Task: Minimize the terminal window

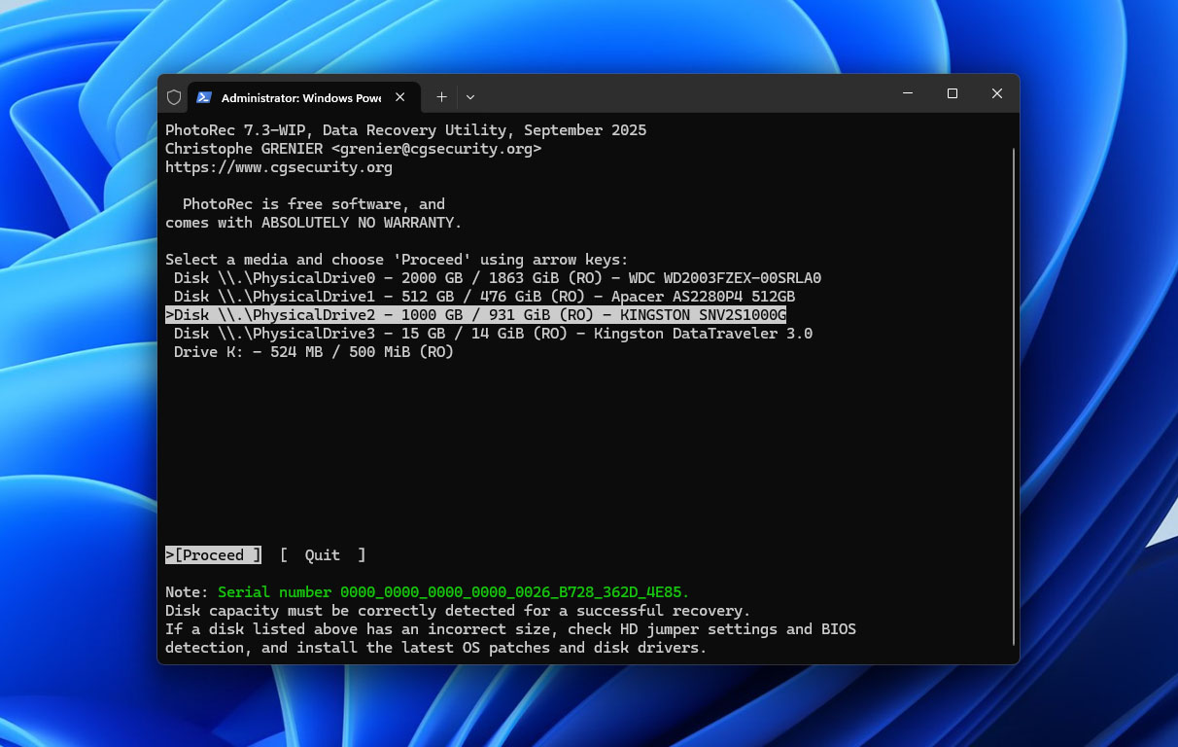Action: point(908,93)
